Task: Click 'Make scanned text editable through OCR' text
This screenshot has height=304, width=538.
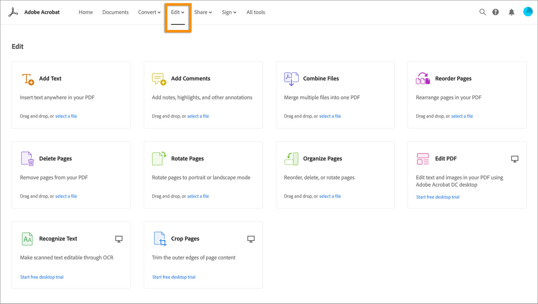Action: pyautogui.click(x=67, y=258)
